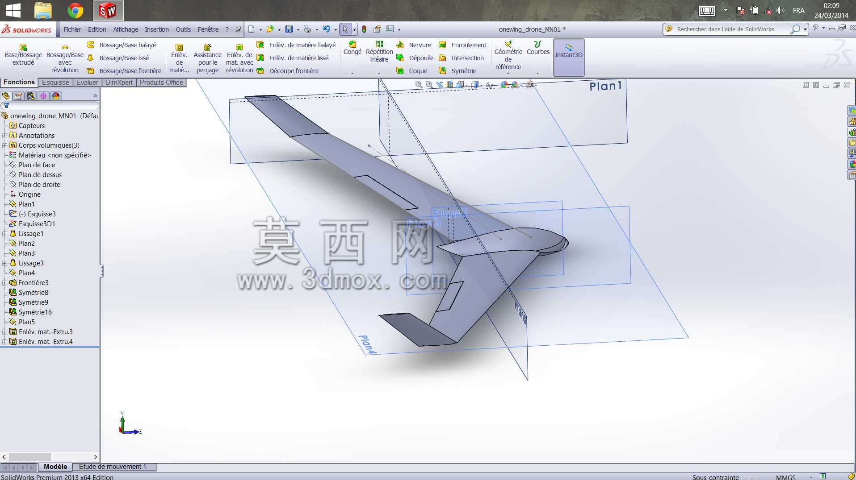This screenshot has height=480, width=856.
Task: Open the DisplayManager panel tab
Action: point(56,96)
